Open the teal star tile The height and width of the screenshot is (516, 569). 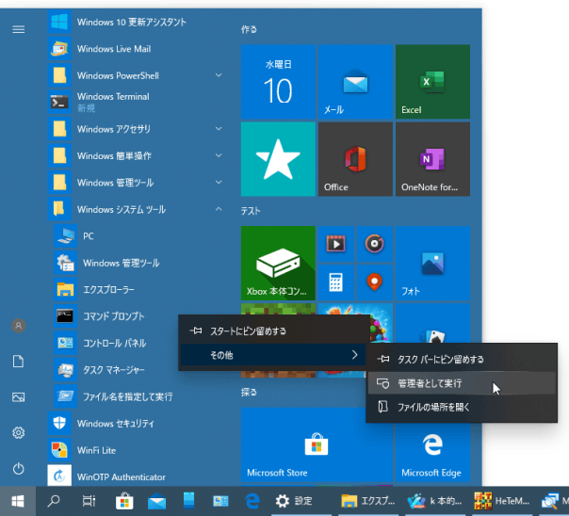click(x=278, y=159)
